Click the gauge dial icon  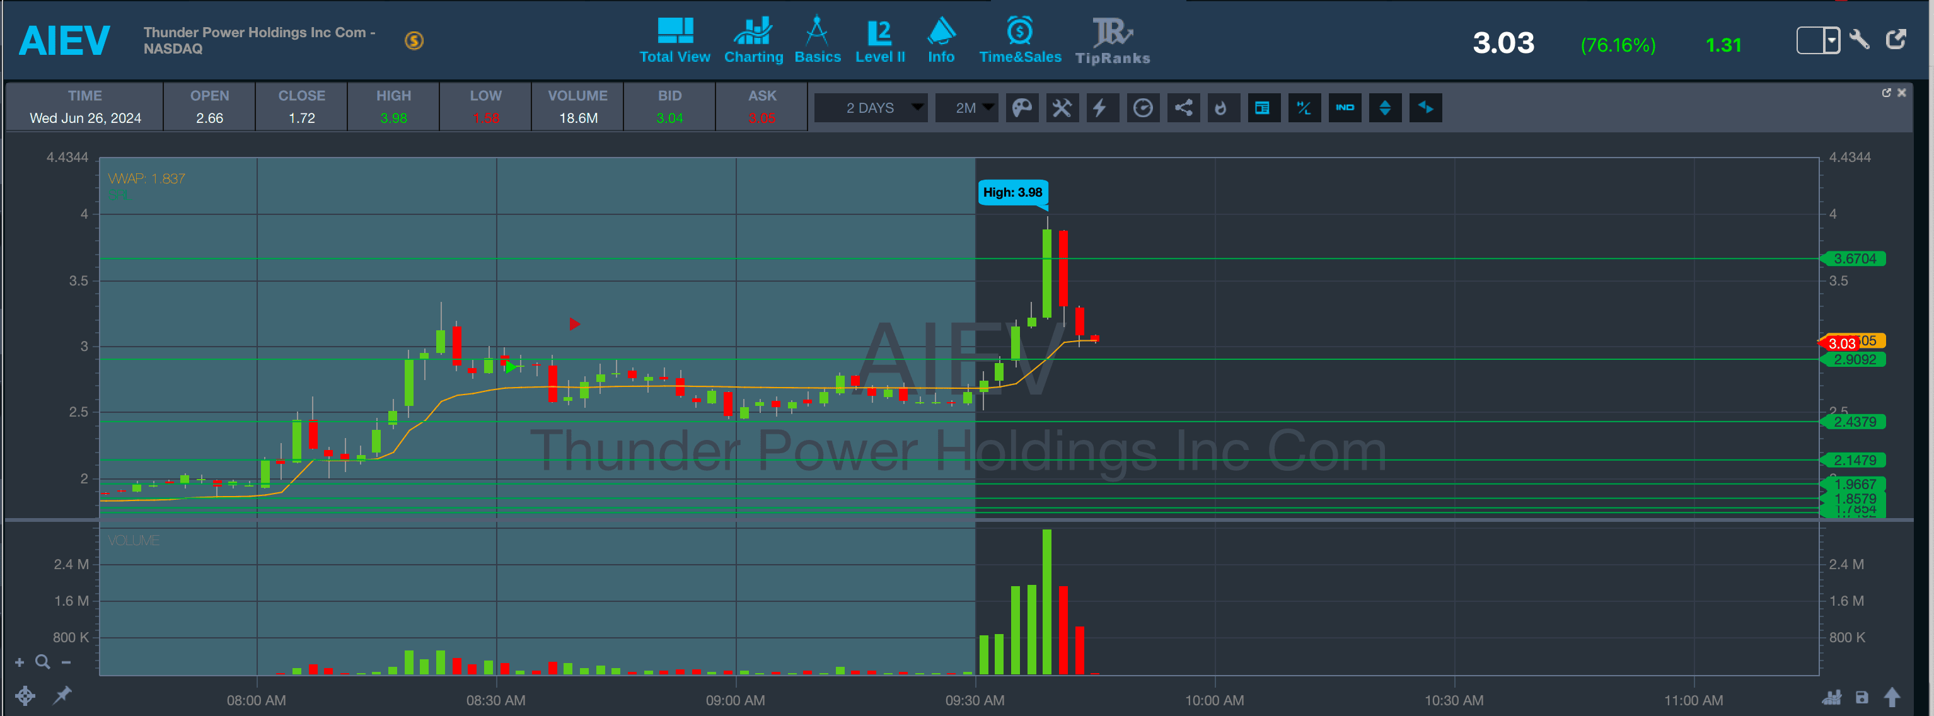tap(1143, 108)
